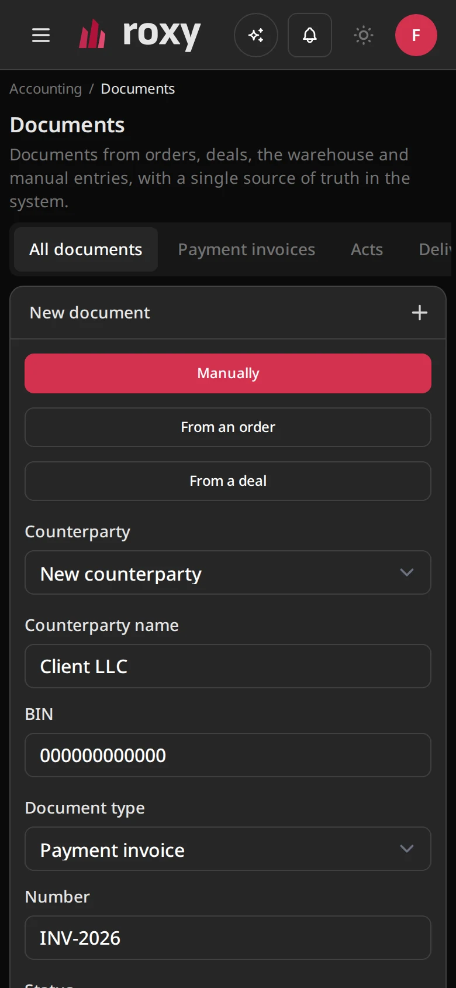Click the BIN input field
This screenshot has width=456, height=988.
(228, 756)
